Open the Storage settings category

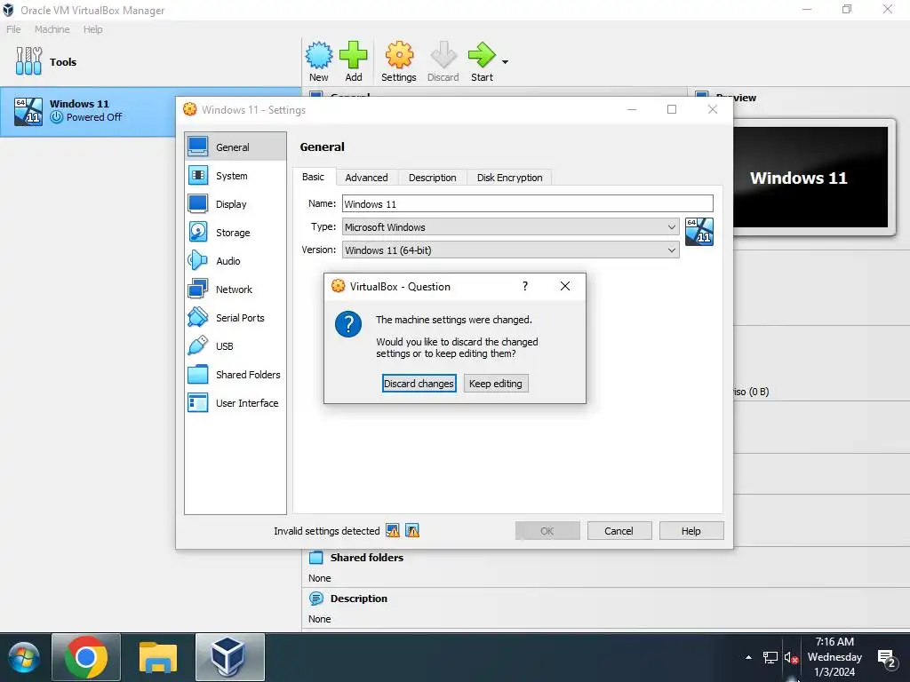click(x=235, y=233)
